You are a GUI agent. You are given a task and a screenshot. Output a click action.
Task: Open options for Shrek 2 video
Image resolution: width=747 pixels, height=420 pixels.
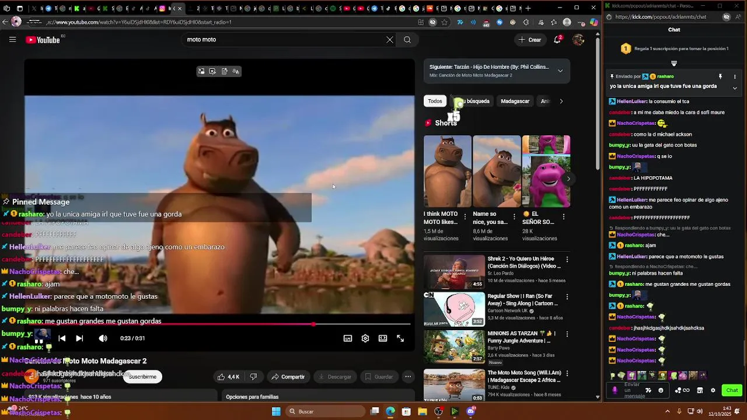click(567, 260)
